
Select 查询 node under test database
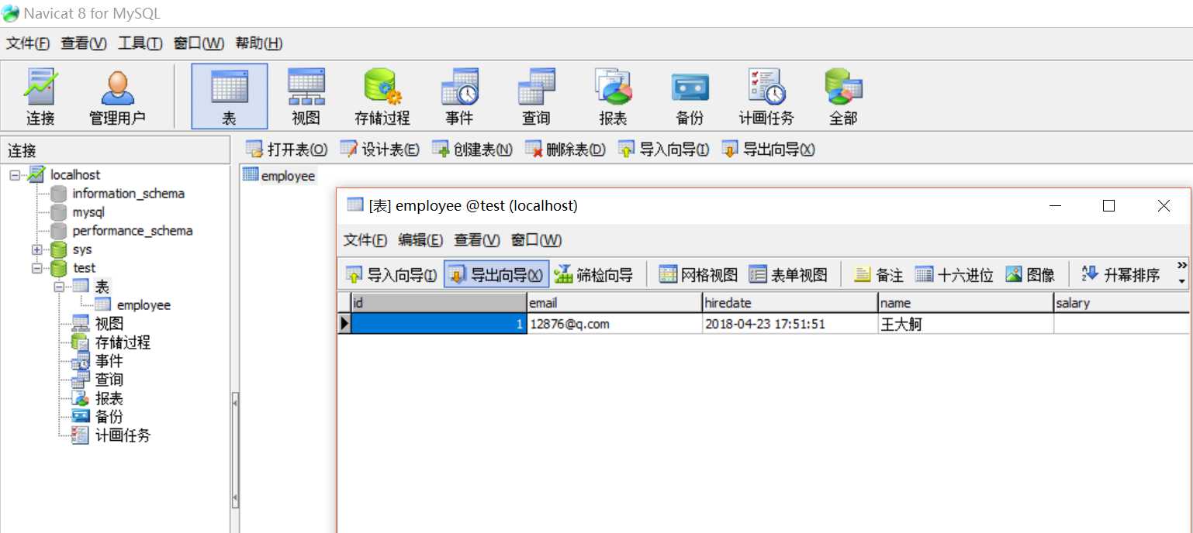109,380
